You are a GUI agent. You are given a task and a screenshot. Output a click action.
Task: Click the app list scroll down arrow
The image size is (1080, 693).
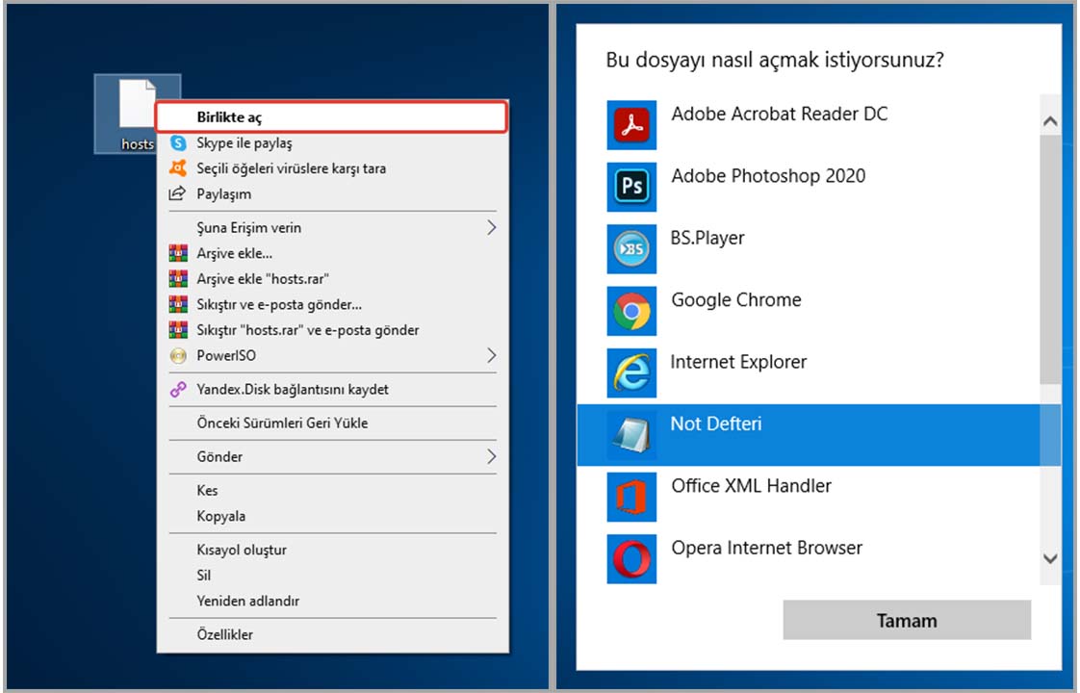(x=1050, y=559)
